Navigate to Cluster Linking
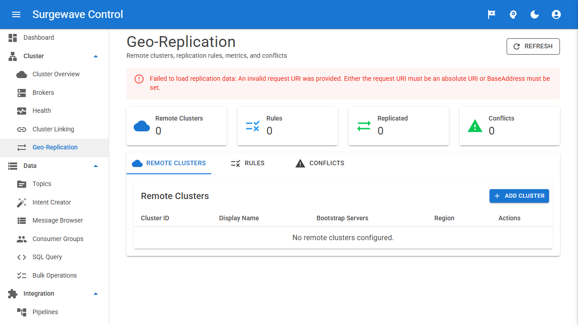The image size is (578, 325). pyautogui.click(x=54, y=129)
